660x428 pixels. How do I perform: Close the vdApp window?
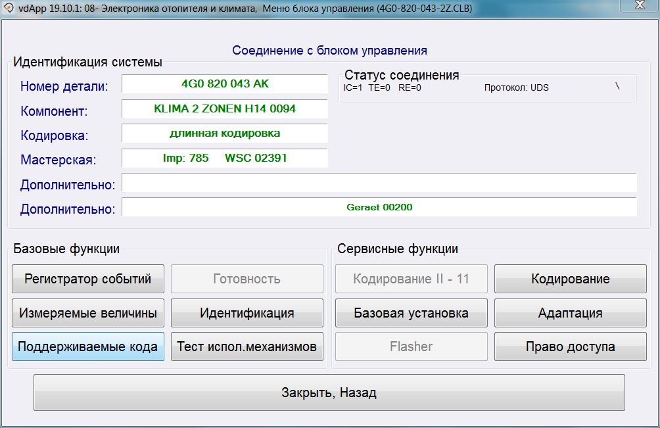coord(640,5)
